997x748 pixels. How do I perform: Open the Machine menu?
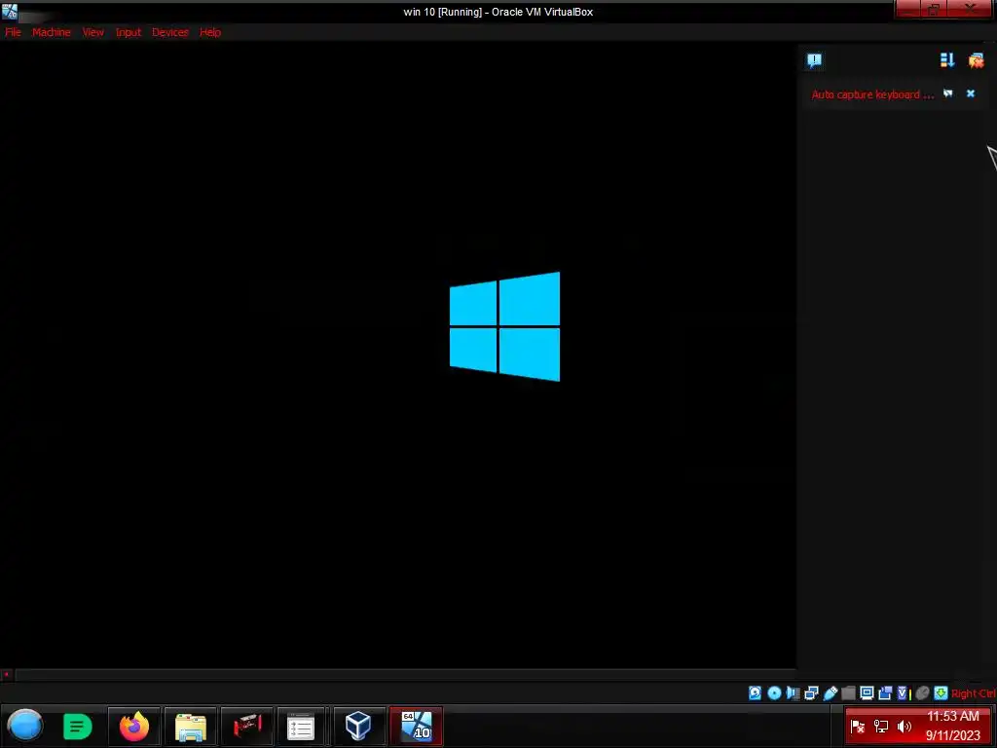click(x=52, y=32)
